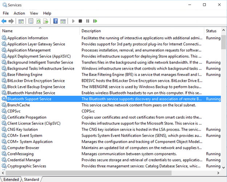Click the vertical scrollbar down arrow
227x182 pixels.
(223, 167)
